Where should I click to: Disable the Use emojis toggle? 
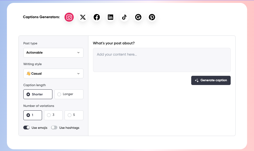pos(26,128)
